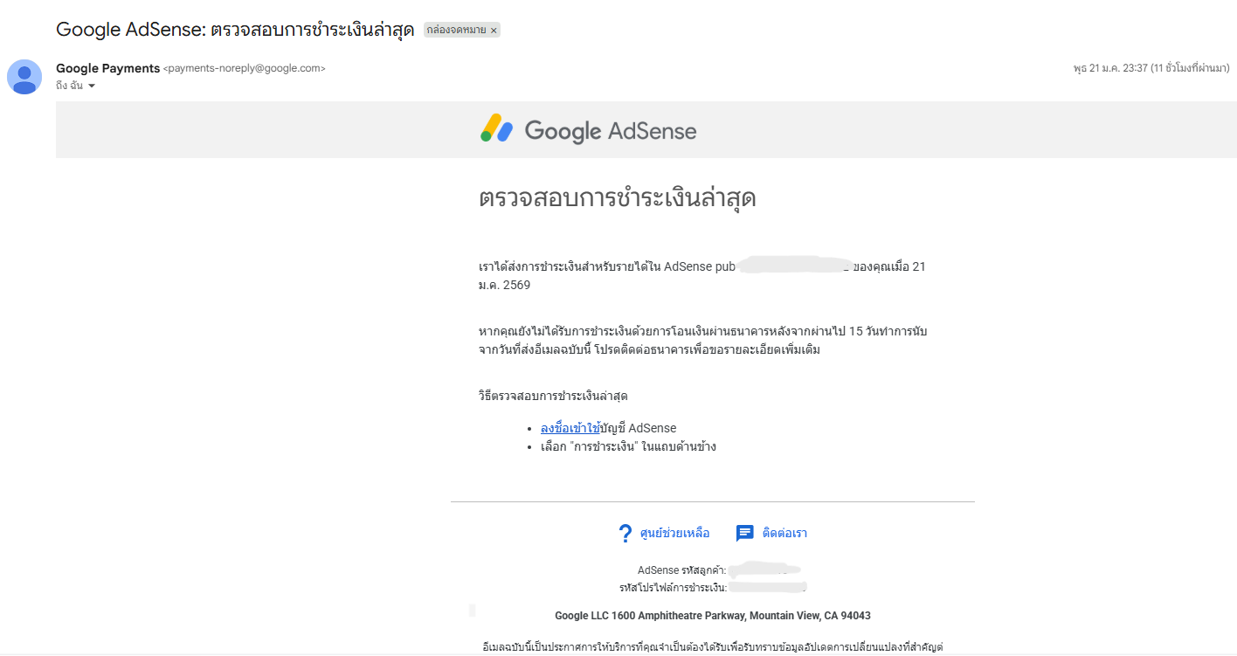Viewport: 1237px width, 656px height.
Task: Click the Google AdSense wordmark in banner
Action: (x=610, y=131)
